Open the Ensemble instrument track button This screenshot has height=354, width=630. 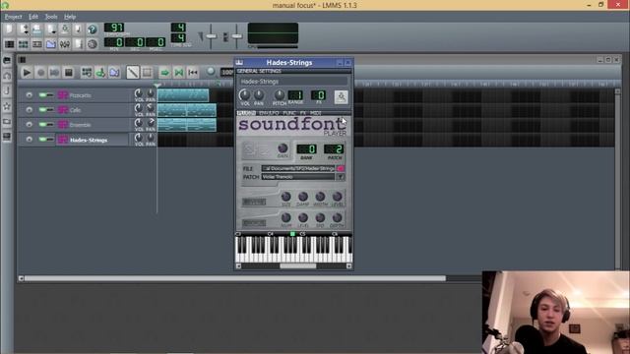point(93,125)
